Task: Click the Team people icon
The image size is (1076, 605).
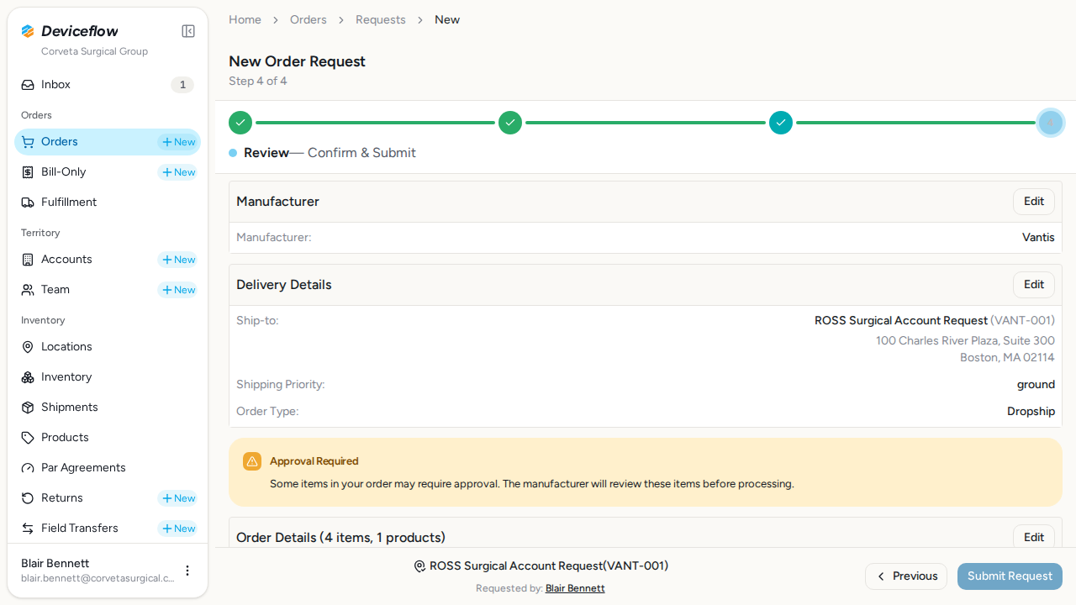Action: tap(28, 290)
